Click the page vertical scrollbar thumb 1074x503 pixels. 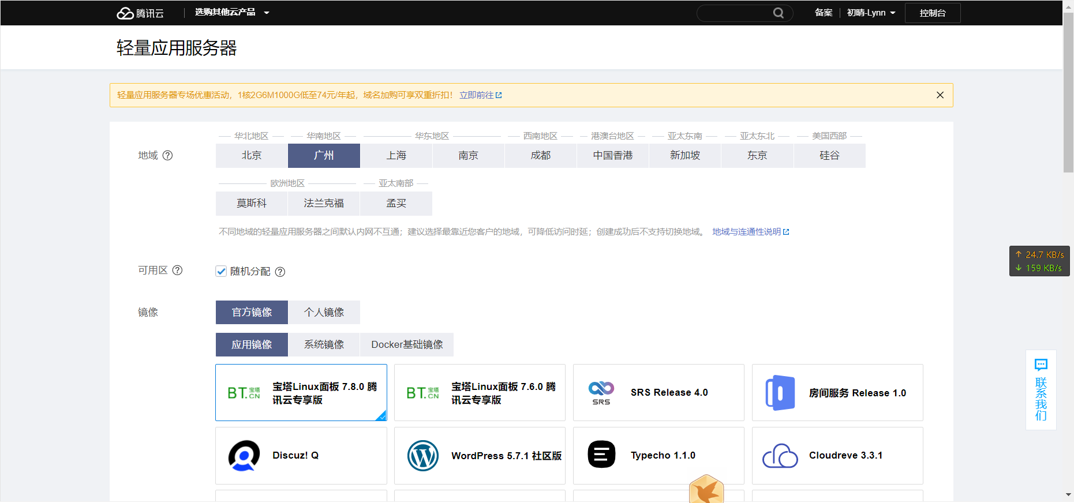(x=1068, y=92)
